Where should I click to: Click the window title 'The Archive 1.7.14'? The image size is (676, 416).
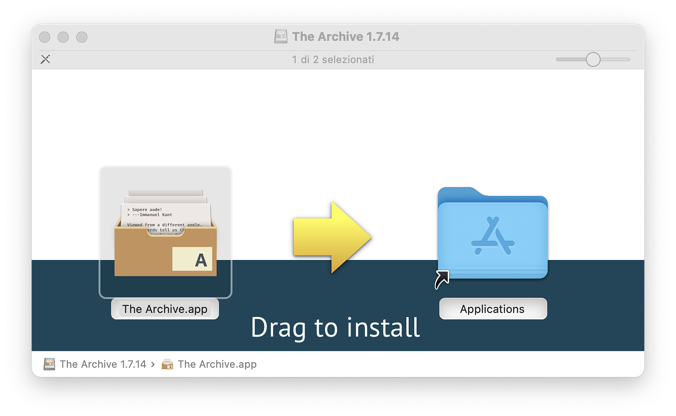345,37
